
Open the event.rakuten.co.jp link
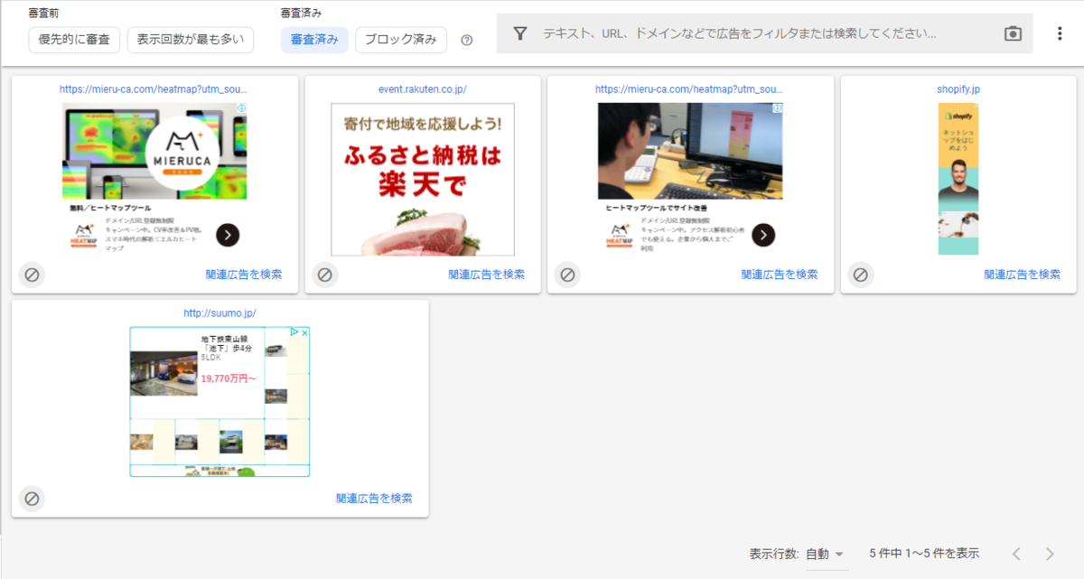click(423, 89)
